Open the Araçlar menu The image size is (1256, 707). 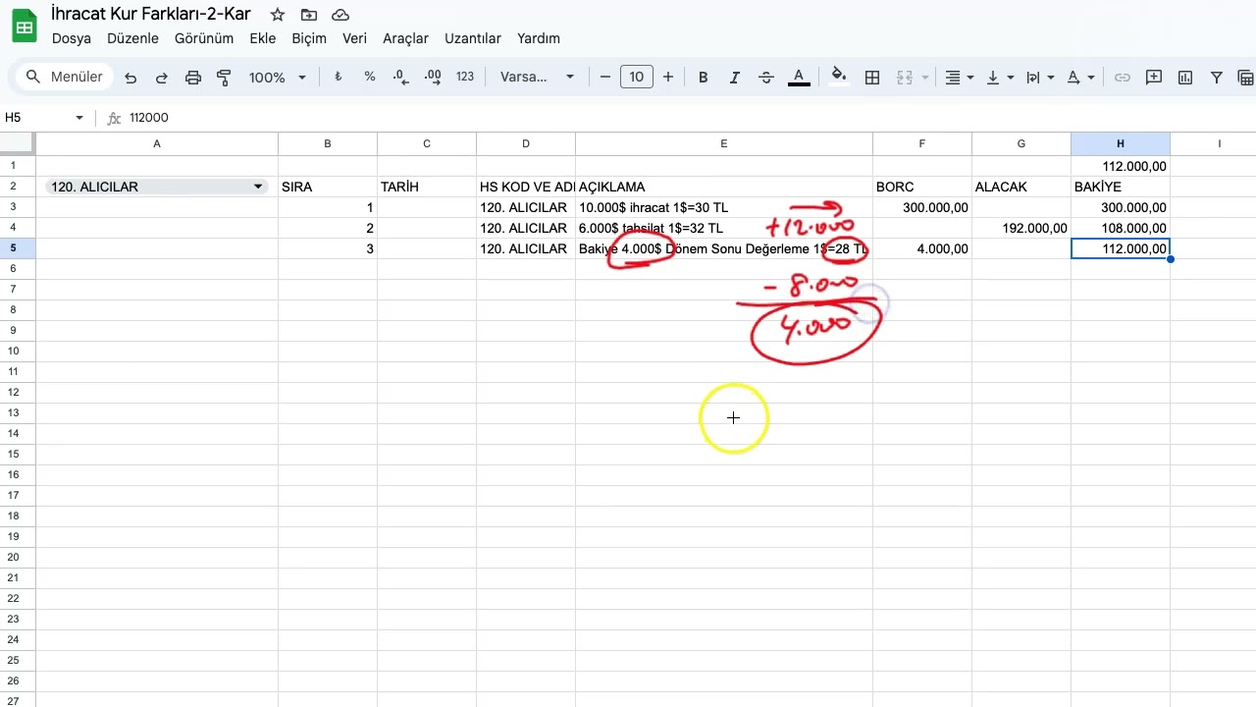[x=405, y=38]
